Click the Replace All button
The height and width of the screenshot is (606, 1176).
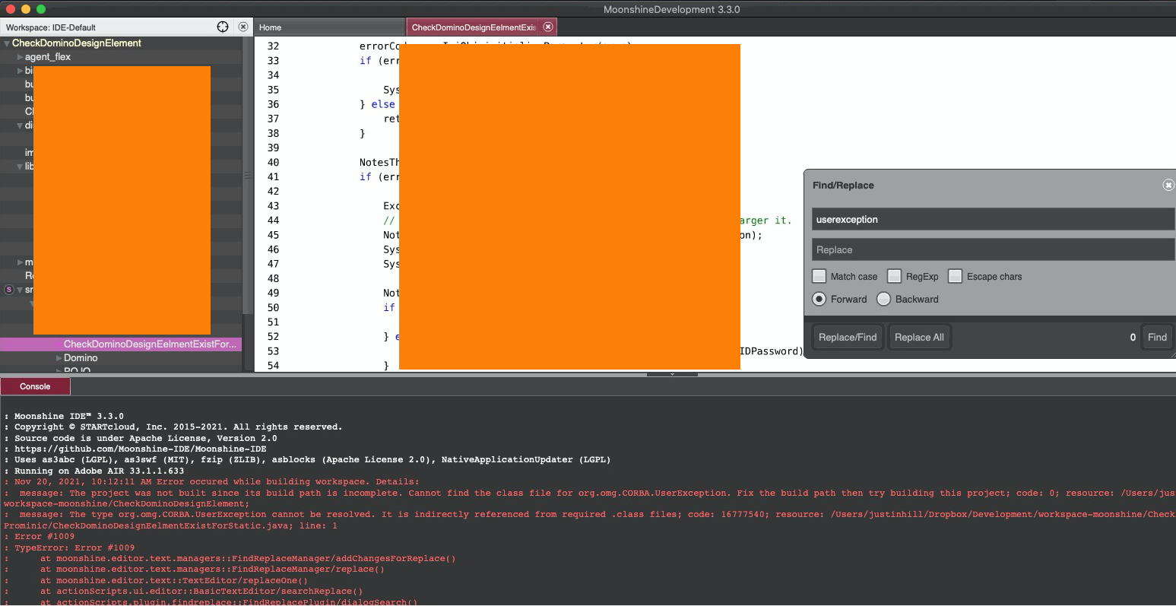[x=919, y=337]
